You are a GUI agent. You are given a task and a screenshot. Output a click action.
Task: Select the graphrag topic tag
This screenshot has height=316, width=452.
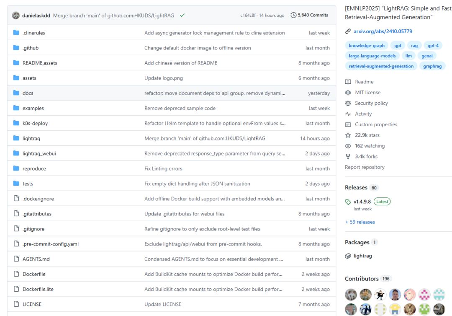[x=432, y=66]
